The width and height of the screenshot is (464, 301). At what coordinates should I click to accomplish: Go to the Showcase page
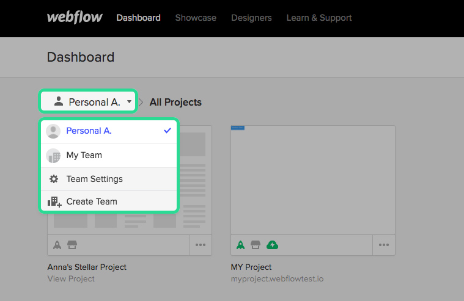click(196, 18)
